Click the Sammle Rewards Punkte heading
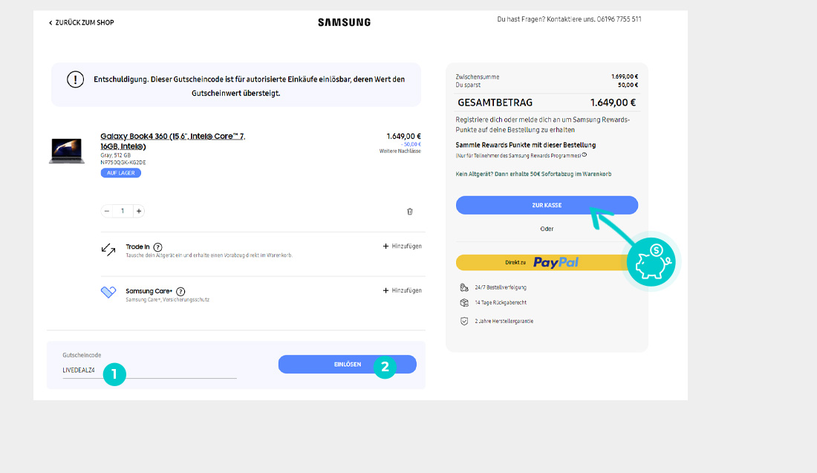Screen dimensions: 817x473 [x=526, y=145]
